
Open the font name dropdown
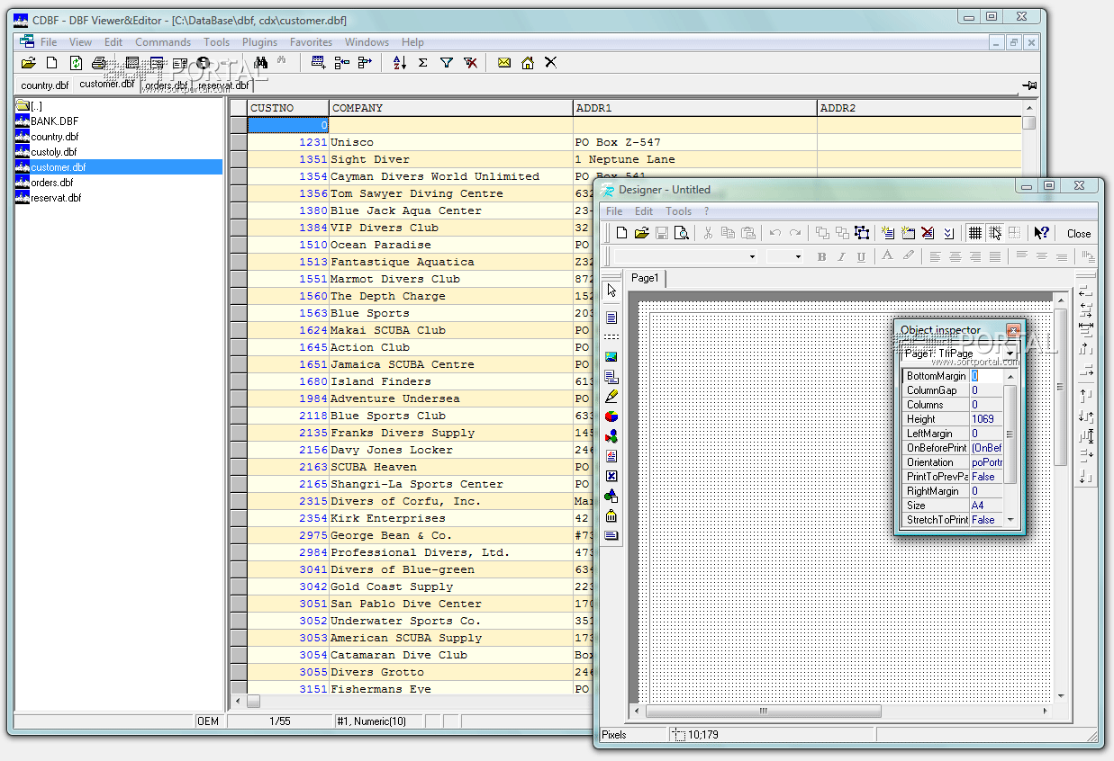click(x=753, y=256)
